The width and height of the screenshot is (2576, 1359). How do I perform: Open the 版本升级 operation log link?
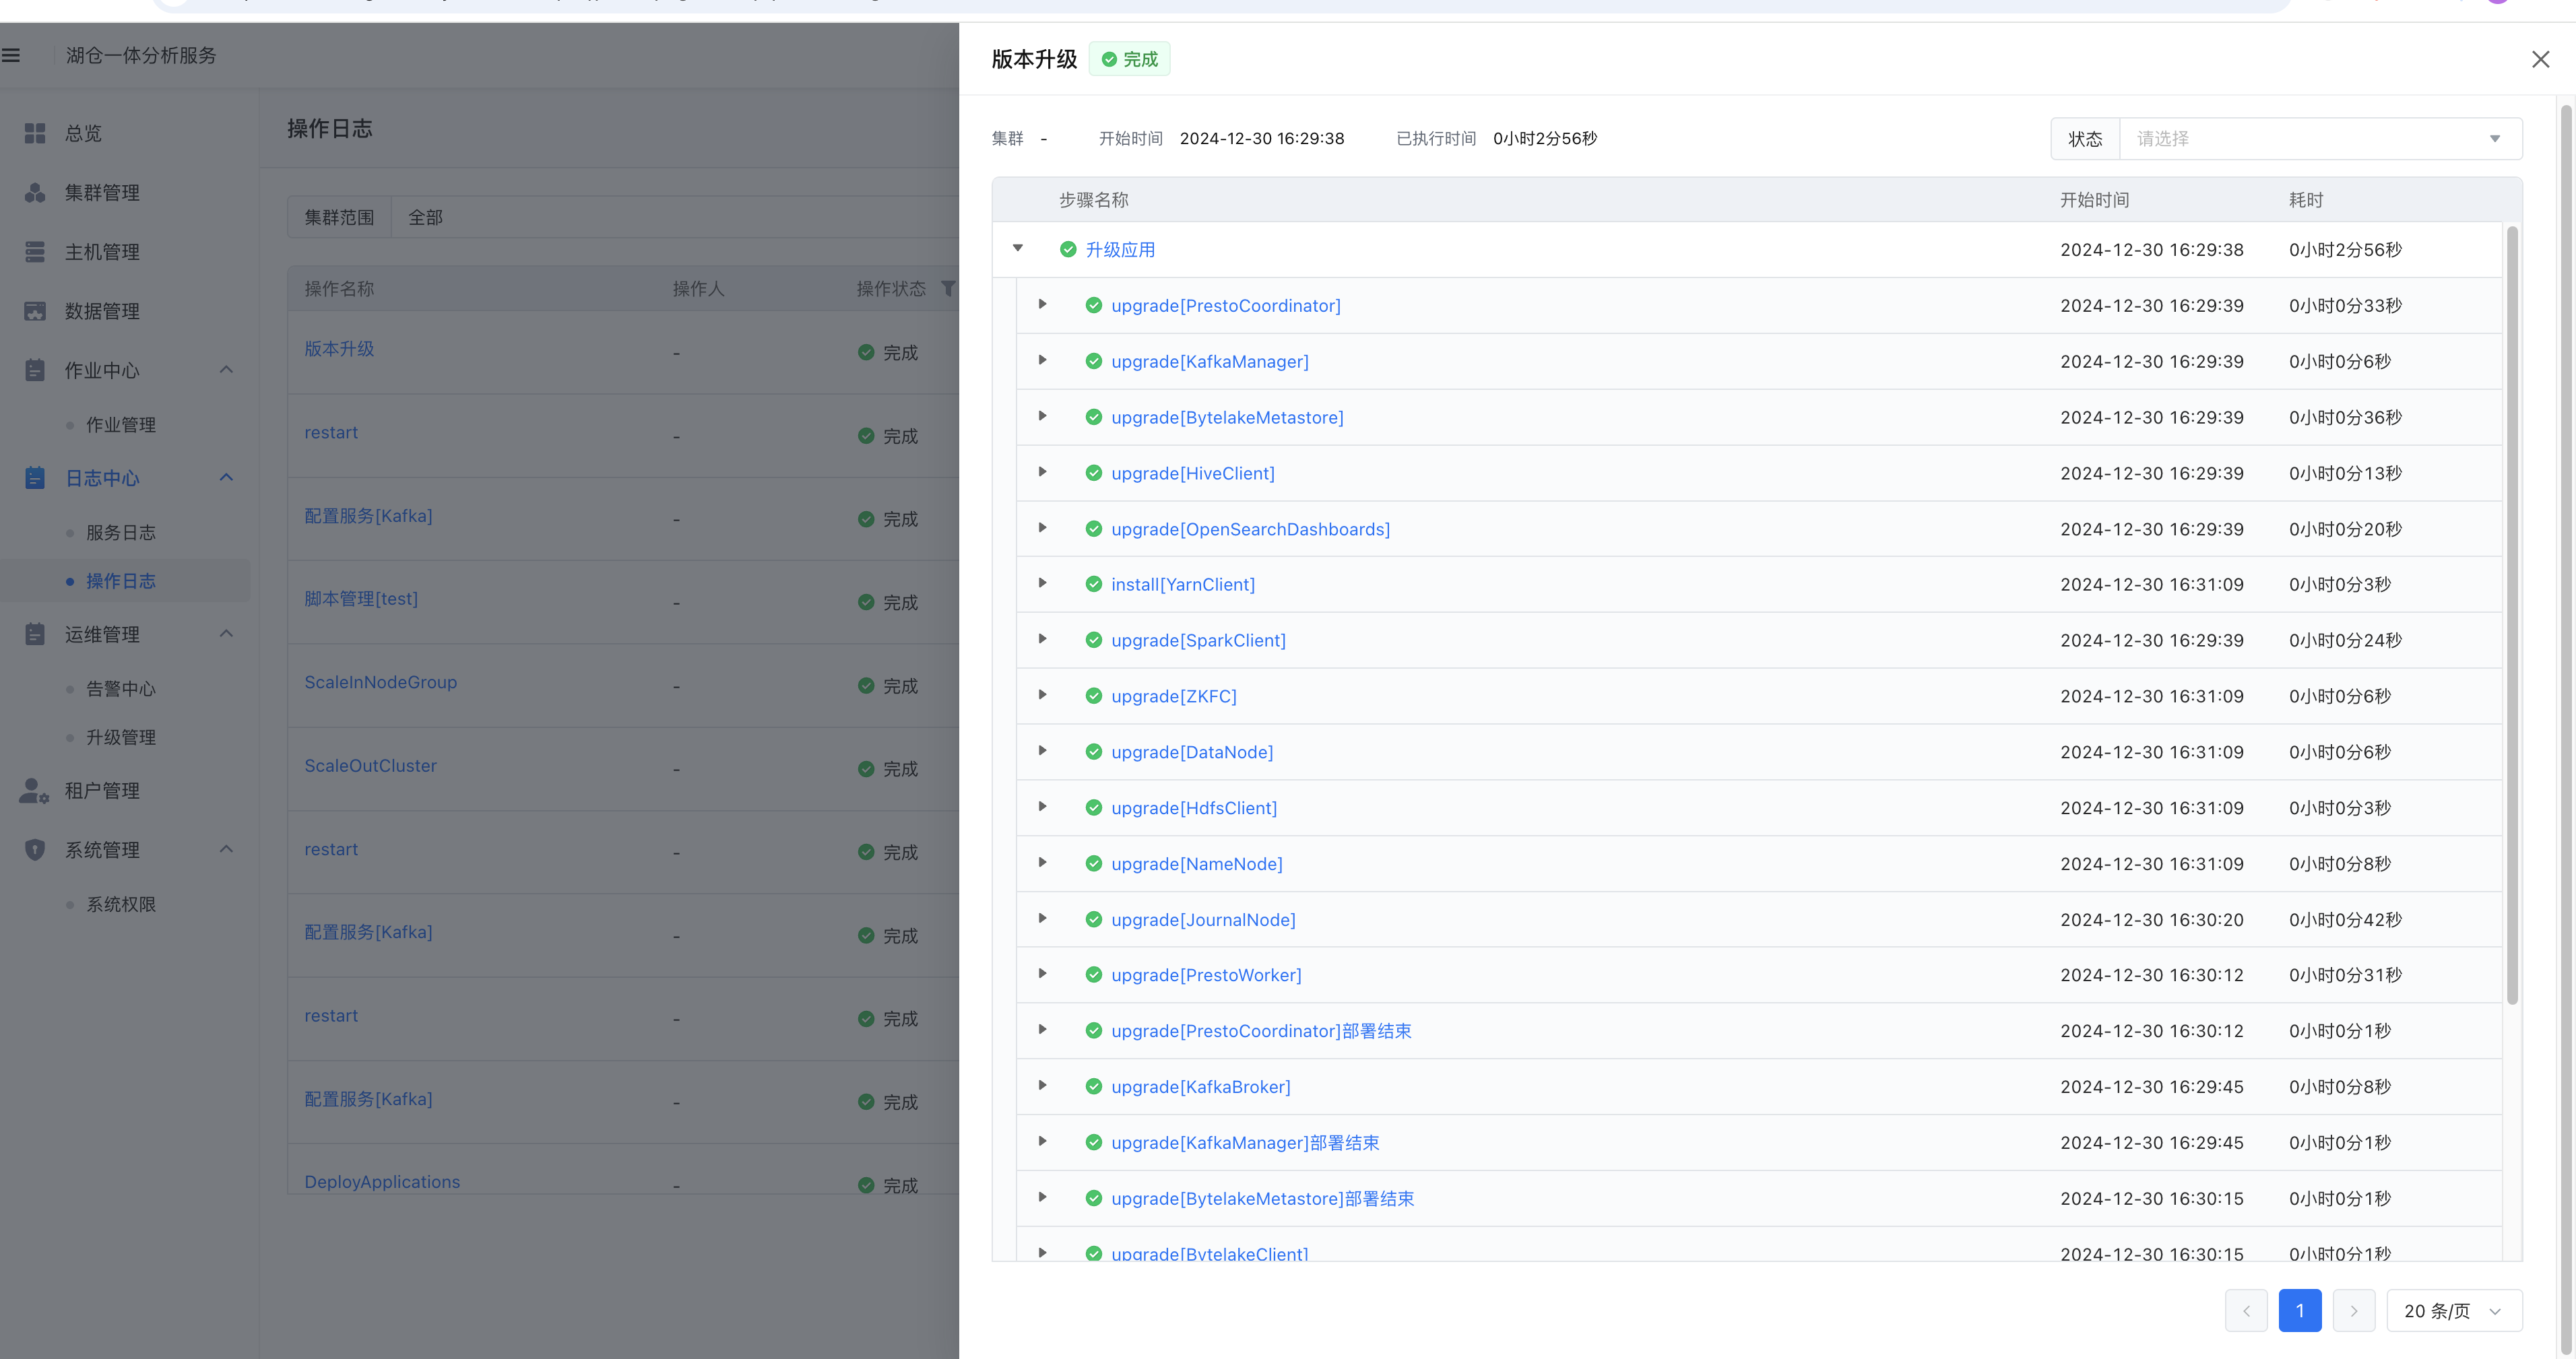pyautogui.click(x=339, y=349)
